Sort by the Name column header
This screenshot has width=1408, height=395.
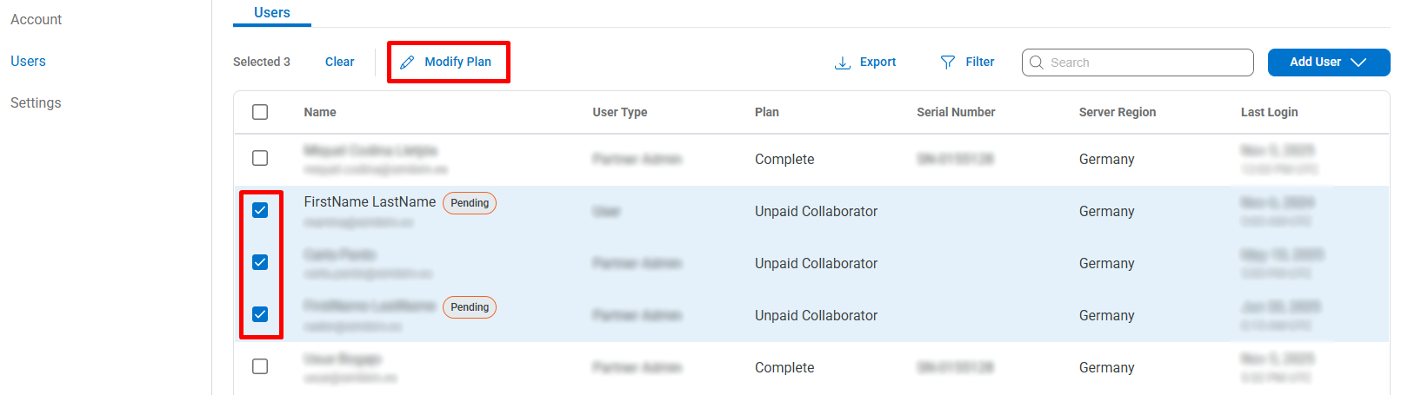coord(320,112)
